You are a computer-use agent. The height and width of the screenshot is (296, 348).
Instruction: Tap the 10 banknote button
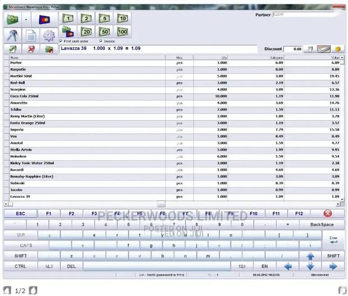tap(123, 18)
